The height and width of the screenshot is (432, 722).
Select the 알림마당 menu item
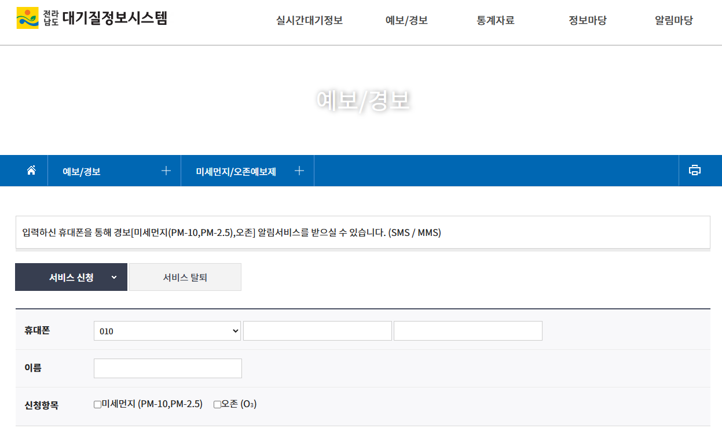tap(673, 20)
